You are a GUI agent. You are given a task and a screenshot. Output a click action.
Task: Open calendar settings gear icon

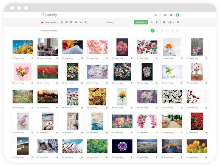(x=178, y=22)
